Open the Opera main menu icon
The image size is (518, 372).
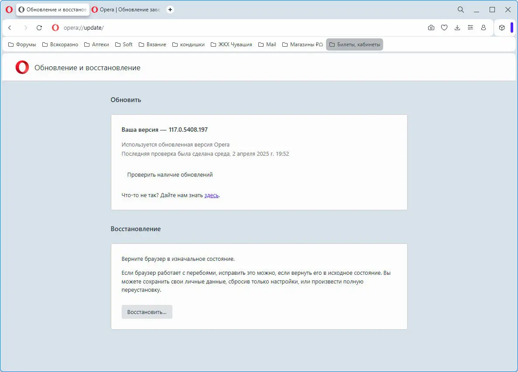[9, 10]
